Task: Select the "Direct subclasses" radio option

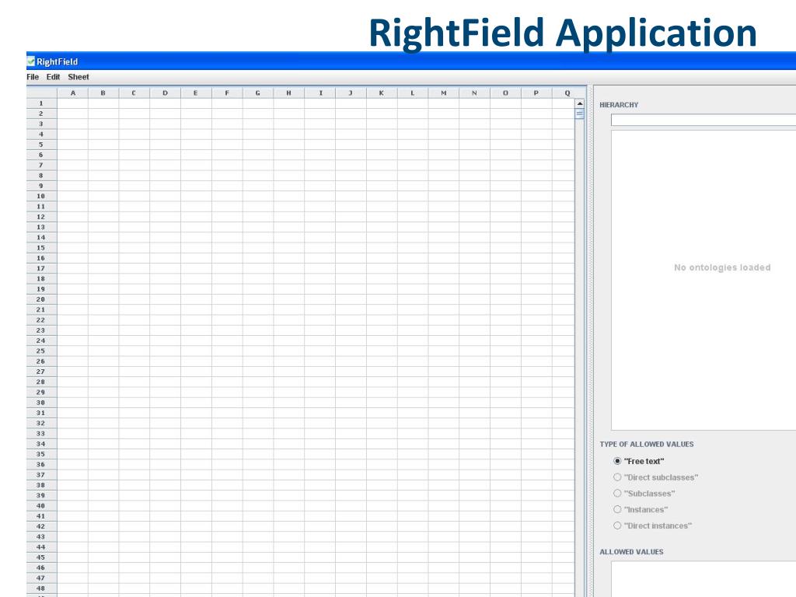Action: tap(655, 477)
